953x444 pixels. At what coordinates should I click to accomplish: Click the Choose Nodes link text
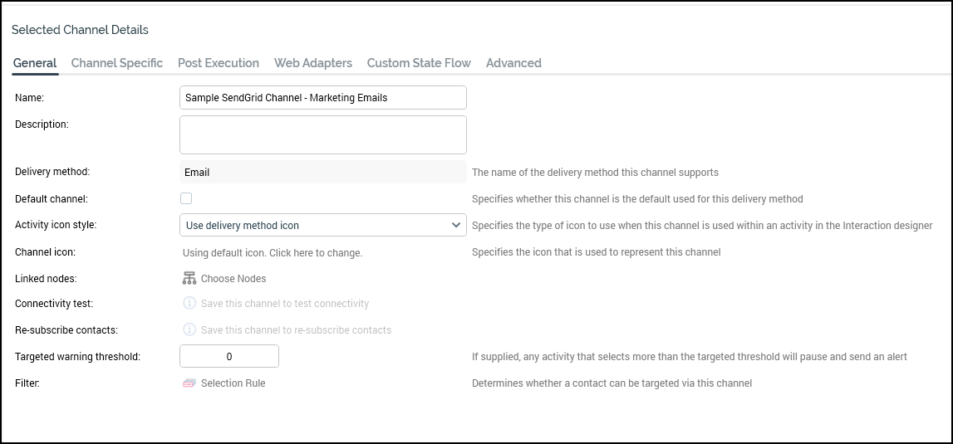tap(233, 279)
